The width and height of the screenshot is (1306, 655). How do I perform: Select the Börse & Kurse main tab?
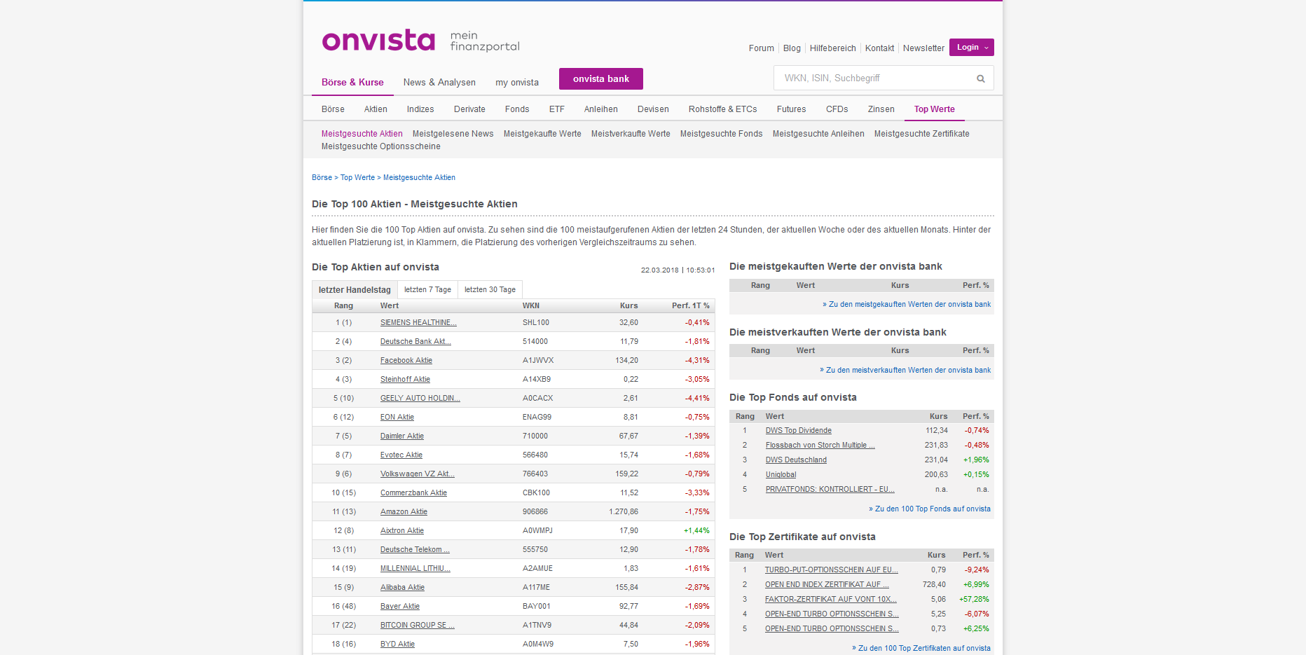pyautogui.click(x=352, y=83)
